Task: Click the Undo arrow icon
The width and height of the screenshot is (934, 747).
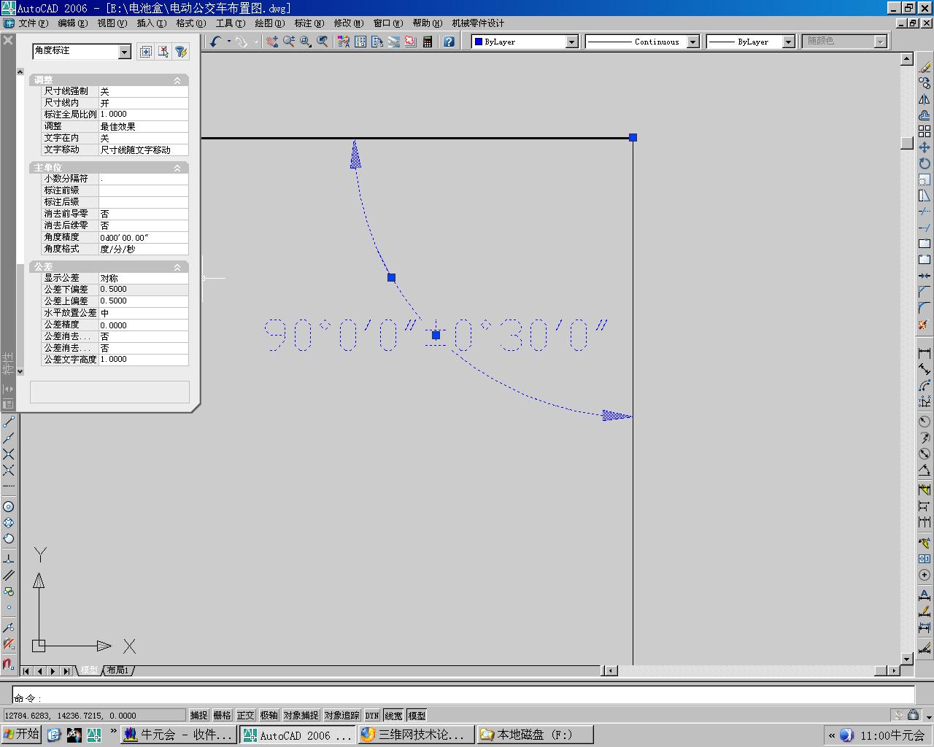Action: pyautogui.click(x=215, y=42)
